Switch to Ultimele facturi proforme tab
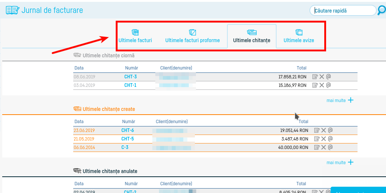Viewport: 386px width, 193px height. [192, 36]
